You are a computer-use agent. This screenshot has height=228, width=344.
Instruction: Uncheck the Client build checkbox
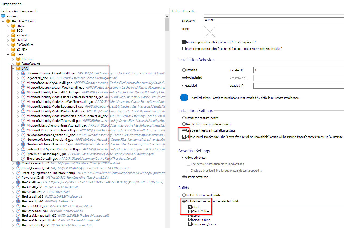(190, 207)
